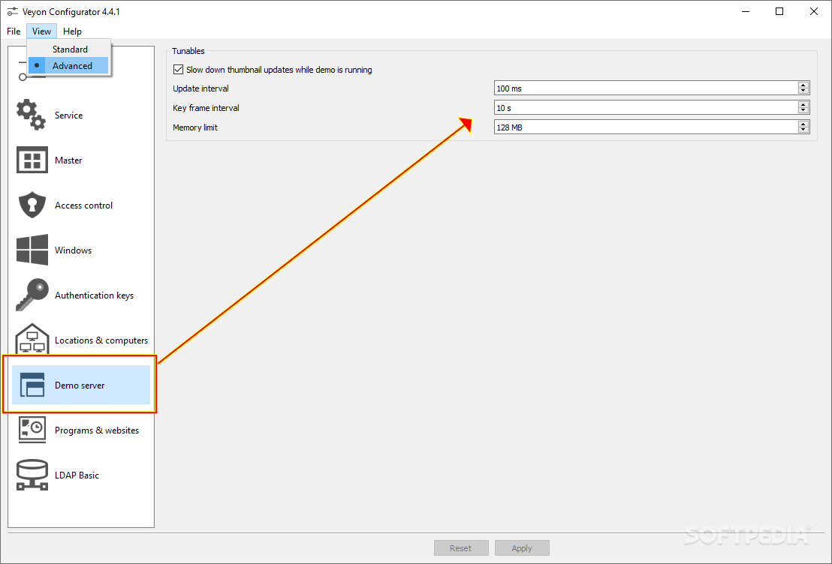
Task: Open the Authentication keys key icon
Action: pyautogui.click(x=32, y=295)
